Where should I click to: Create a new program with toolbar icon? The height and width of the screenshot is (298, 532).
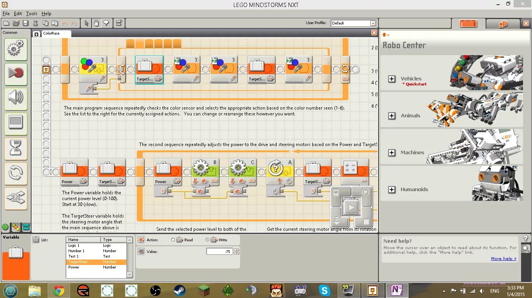click(6, 23)
